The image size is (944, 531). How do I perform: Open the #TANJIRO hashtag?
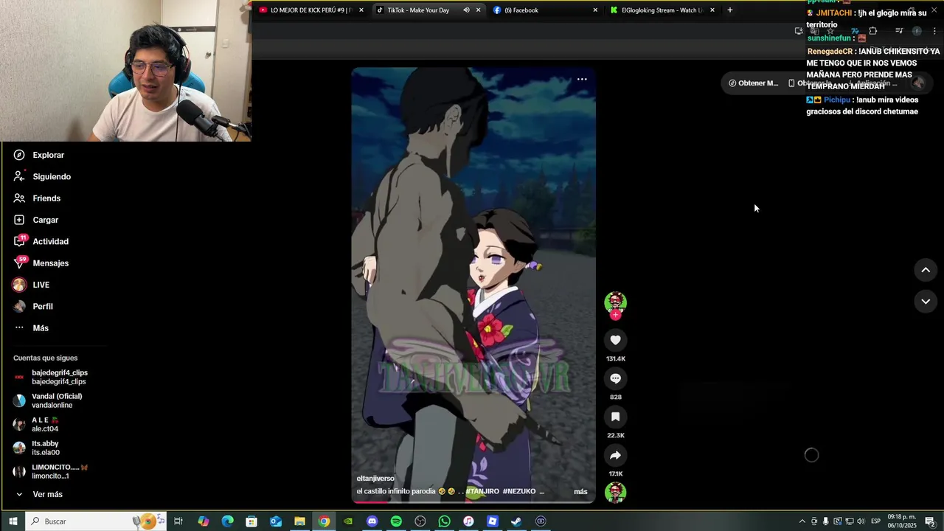(482, 491)
